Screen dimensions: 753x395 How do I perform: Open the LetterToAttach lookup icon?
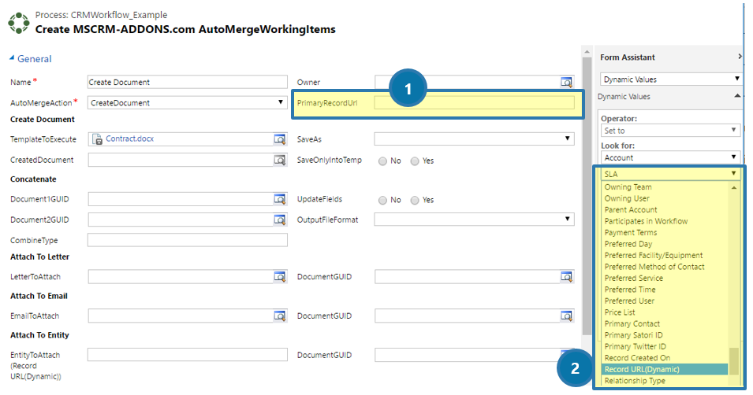[279, 277]
